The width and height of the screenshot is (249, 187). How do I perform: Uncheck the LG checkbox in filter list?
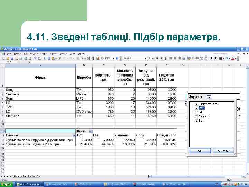point(196,113)
